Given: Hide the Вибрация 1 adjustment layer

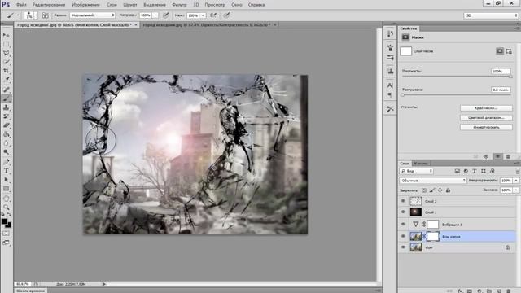Looking at the screenshot, I should click(x=403, y=225).
